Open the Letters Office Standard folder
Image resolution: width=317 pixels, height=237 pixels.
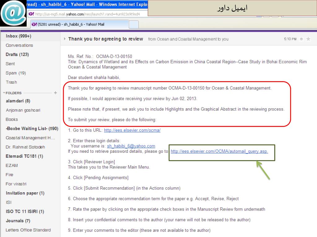[28, 230]
